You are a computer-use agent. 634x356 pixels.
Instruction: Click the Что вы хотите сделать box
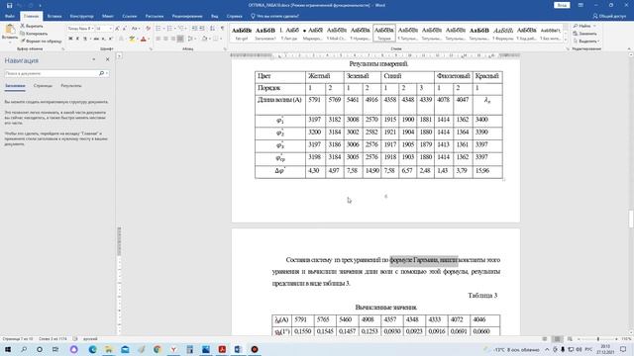(x=275, y=16)
